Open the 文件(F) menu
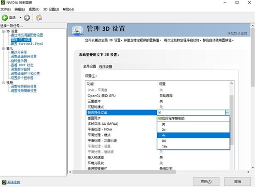The height and width of the screenshot is (187, 255). click(x=6, y=9)
